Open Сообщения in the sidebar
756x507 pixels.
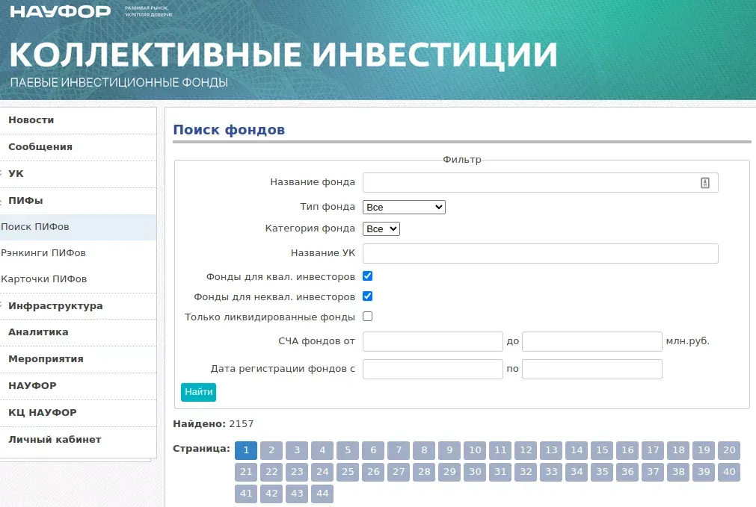[x=40, y=147]
